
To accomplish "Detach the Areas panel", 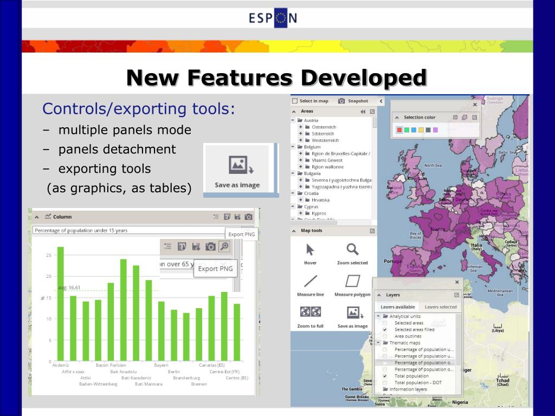I will pyautogui.click(x=372, y=112).
